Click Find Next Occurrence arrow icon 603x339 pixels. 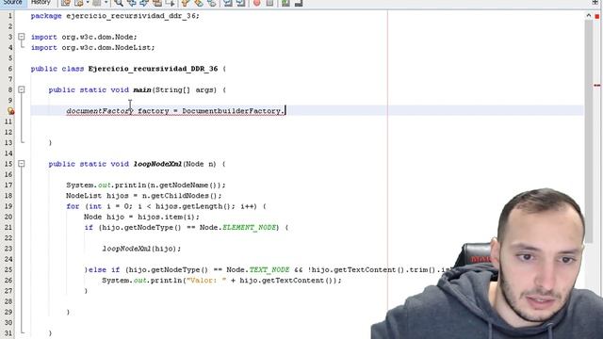[144, 3]
